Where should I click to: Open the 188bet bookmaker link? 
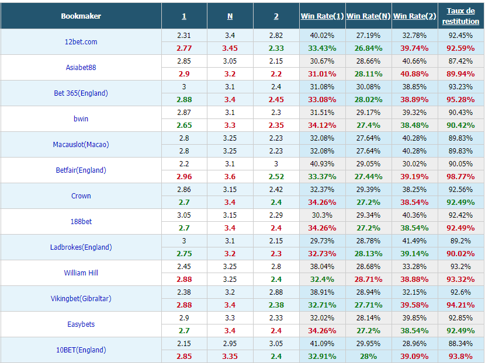(81, 222)
